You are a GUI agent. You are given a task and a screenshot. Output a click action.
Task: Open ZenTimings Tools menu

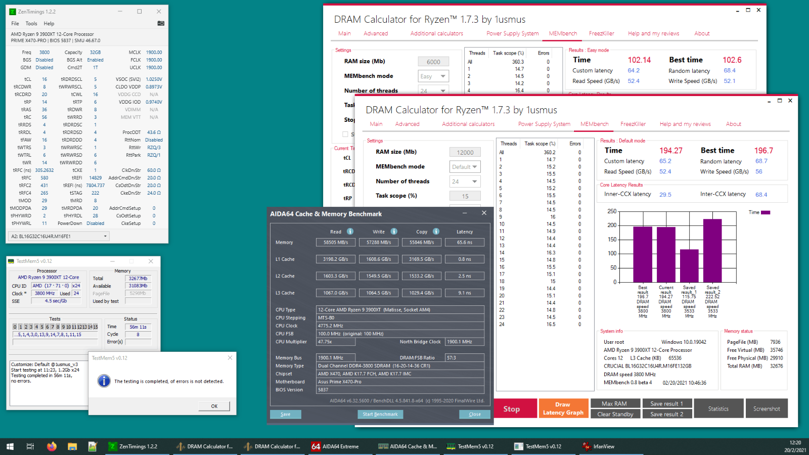tap(31, 23)
